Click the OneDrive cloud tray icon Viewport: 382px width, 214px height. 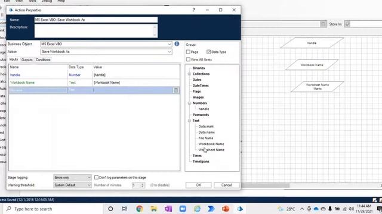click(x=316, y=209)
